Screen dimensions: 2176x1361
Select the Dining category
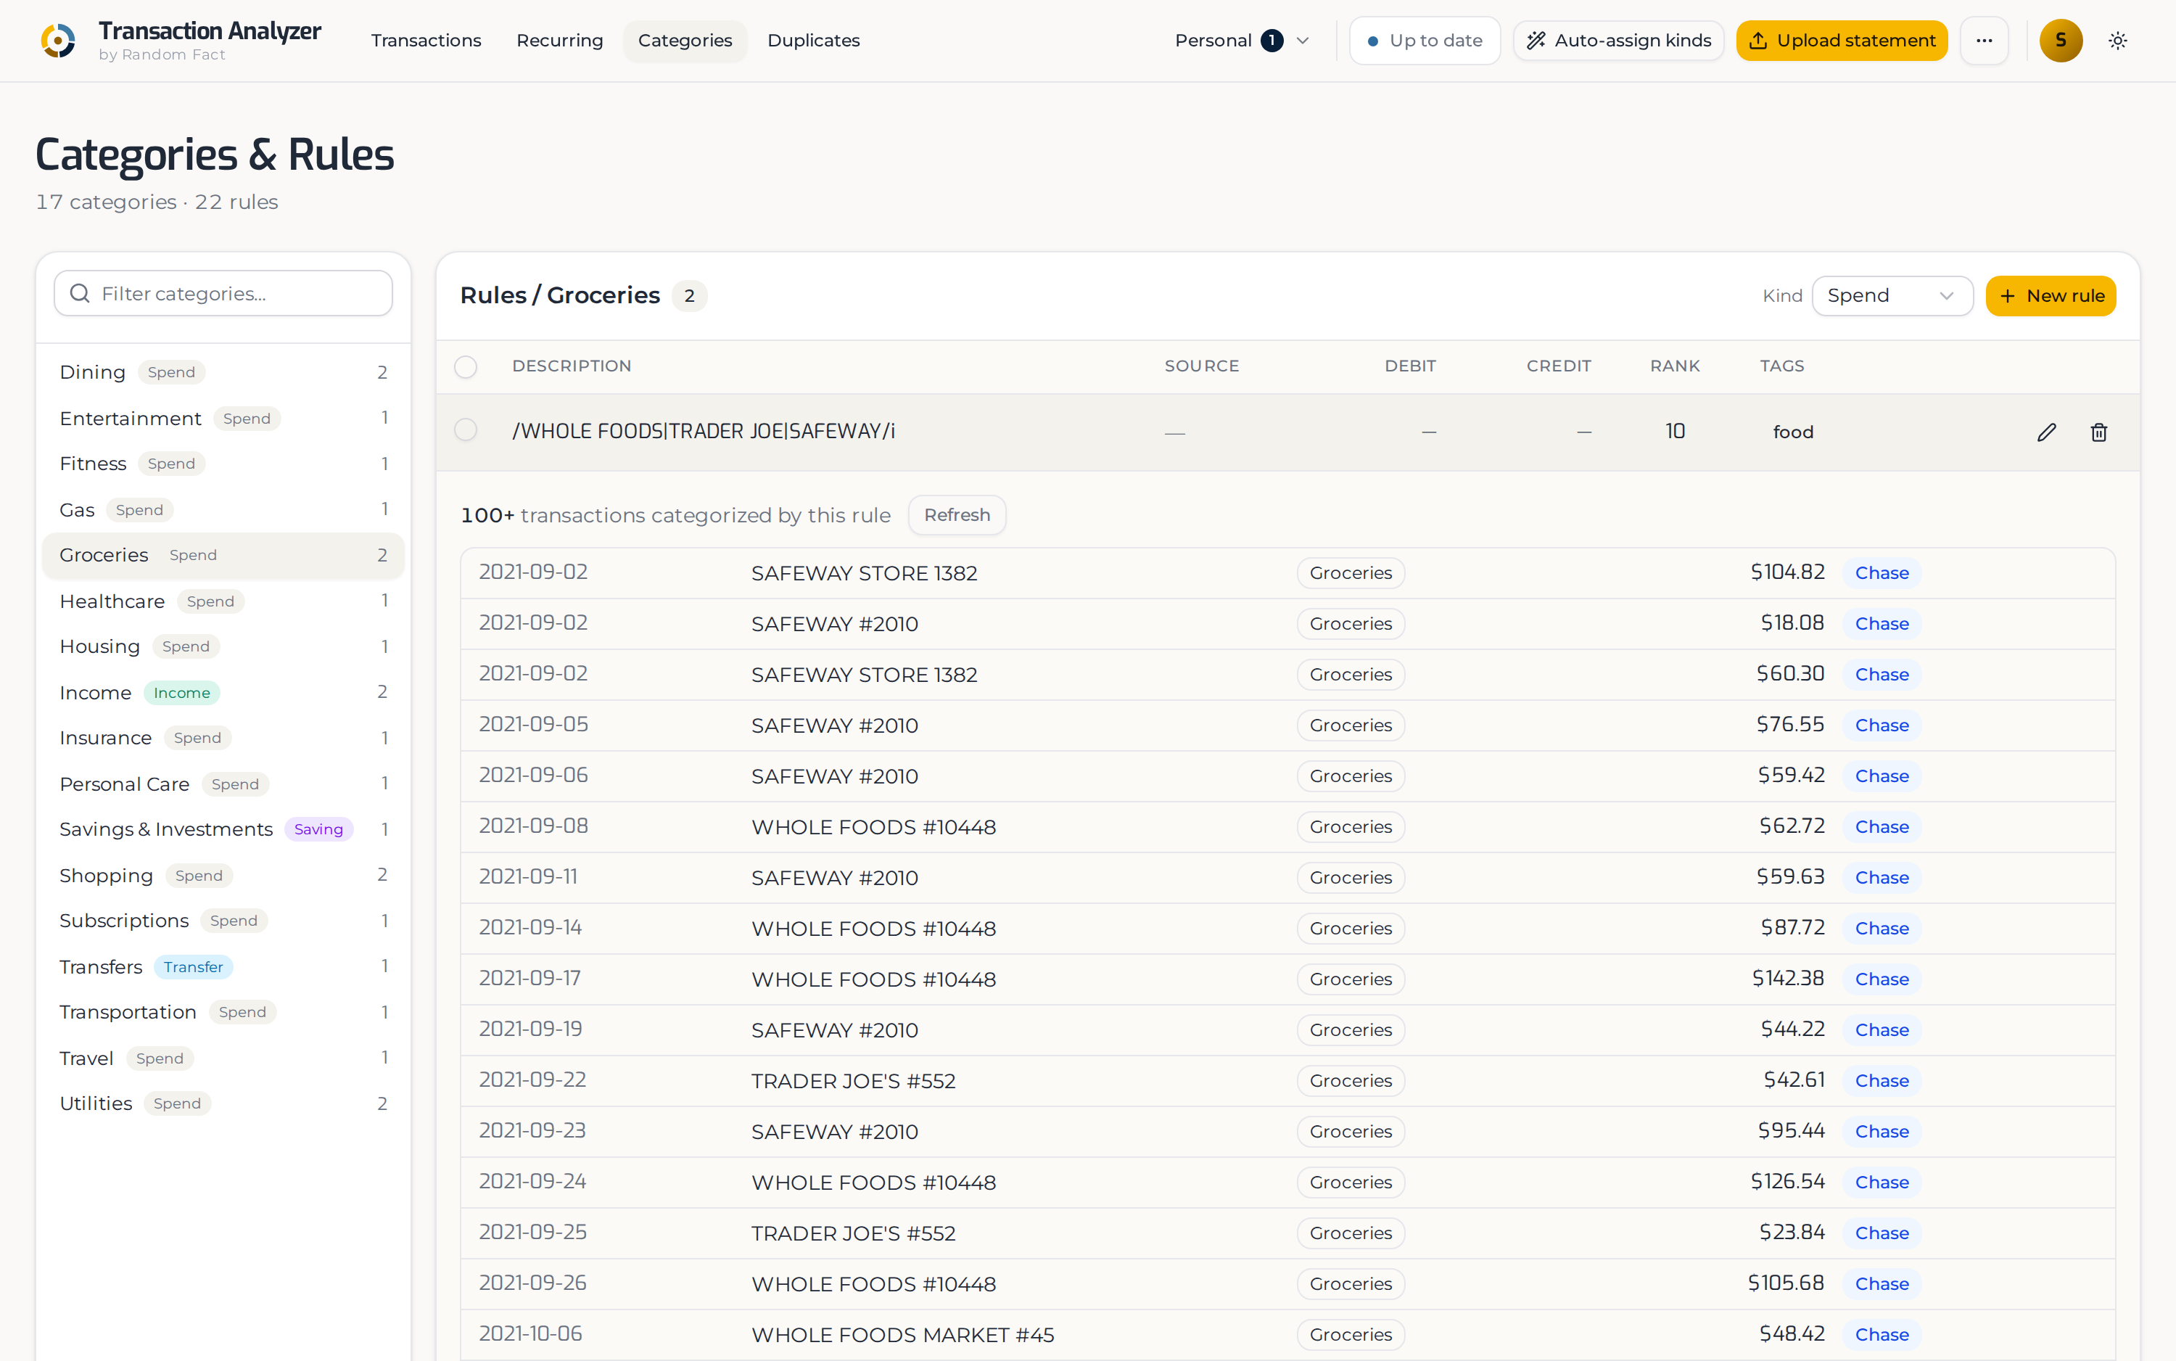coord(223,371)
